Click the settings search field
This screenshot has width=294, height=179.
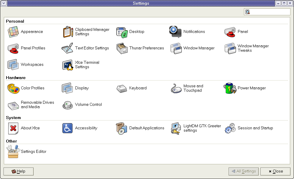tap(270, 12)
